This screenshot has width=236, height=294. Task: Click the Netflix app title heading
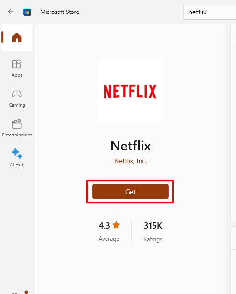130,146
